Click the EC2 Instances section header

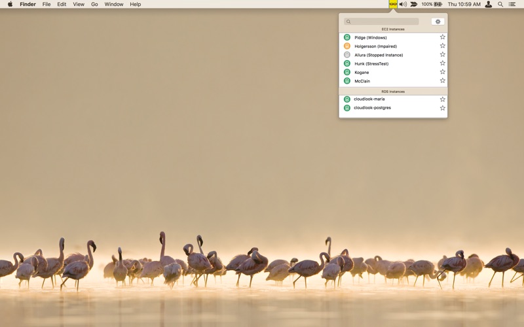tap(393, 29)
